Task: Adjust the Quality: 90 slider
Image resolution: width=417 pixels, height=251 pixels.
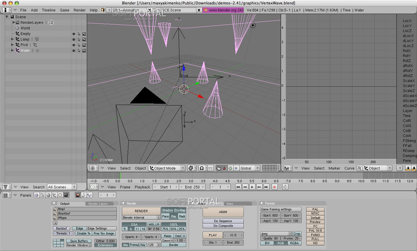Action: [270, 238]
